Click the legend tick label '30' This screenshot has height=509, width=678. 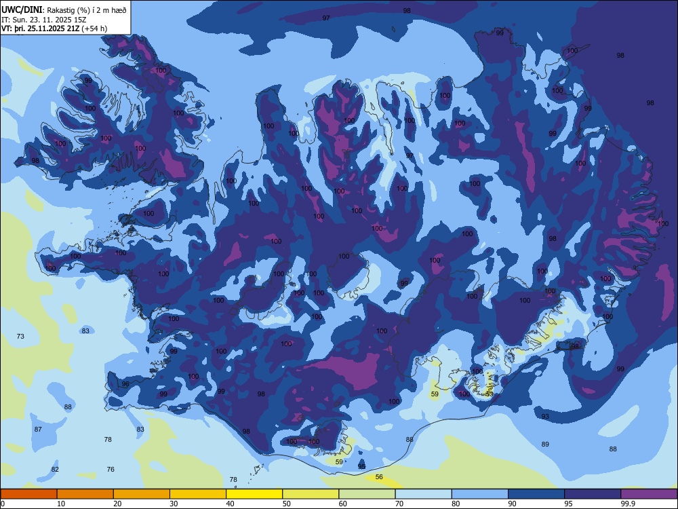174,504
